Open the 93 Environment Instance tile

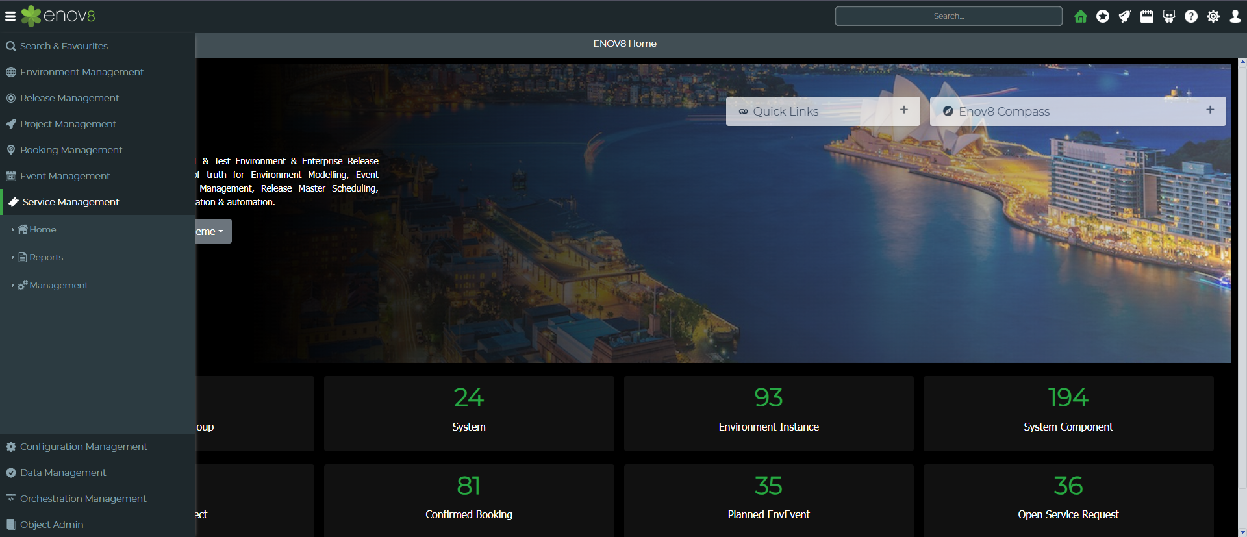[x=769, y=414]
